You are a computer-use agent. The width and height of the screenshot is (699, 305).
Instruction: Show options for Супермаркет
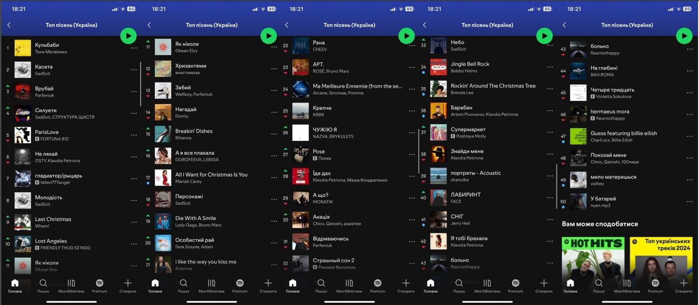pos(550,132)
